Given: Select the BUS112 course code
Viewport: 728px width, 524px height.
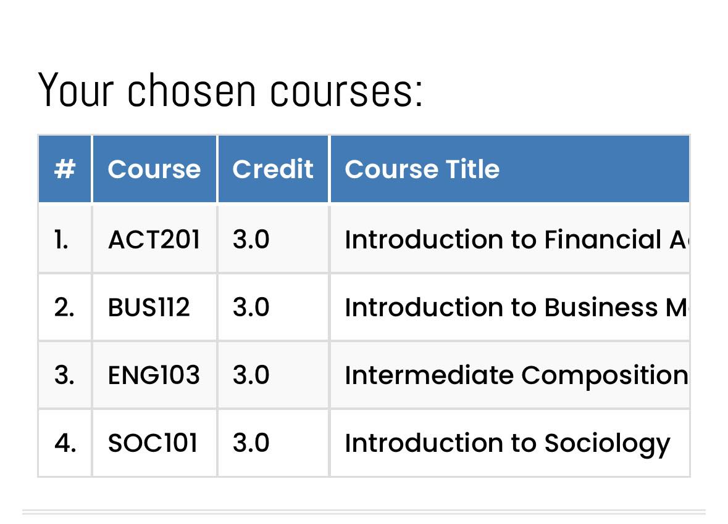Looking at the screenshot, I should click(149, 308).
